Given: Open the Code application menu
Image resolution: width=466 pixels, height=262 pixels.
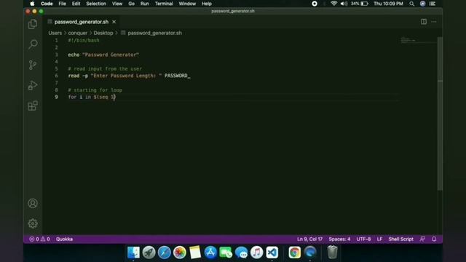Looking at the screenshot, I should click(x=47, y=4).
